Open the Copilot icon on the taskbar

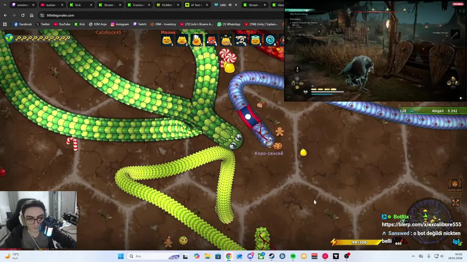point(197,256)
